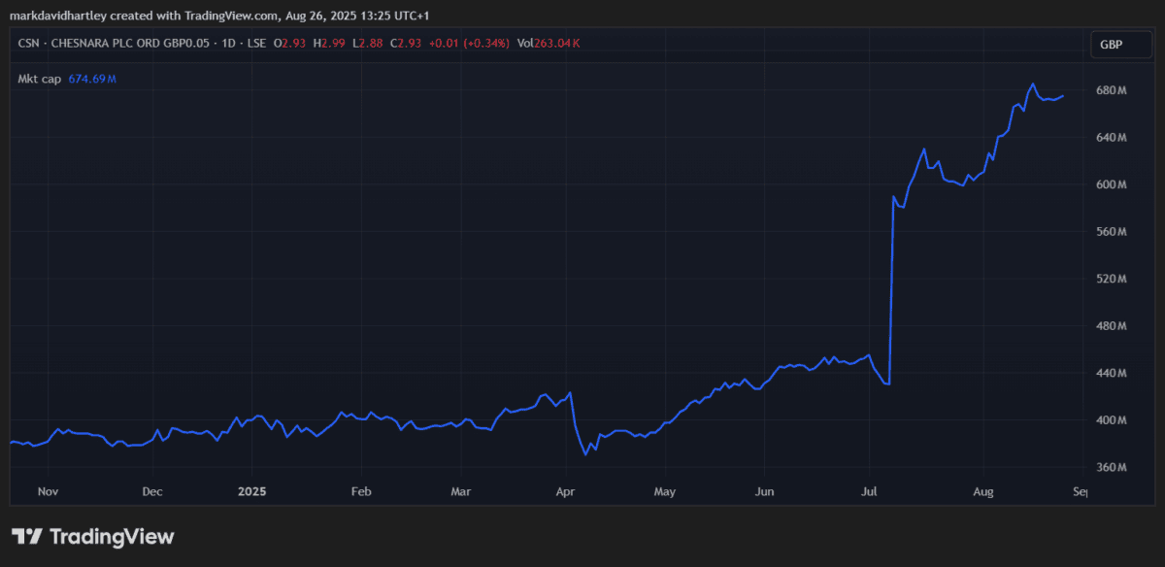Click the 360M price axis label
The height and width of the screenshot is (567, 1165).
[1112, 468]
